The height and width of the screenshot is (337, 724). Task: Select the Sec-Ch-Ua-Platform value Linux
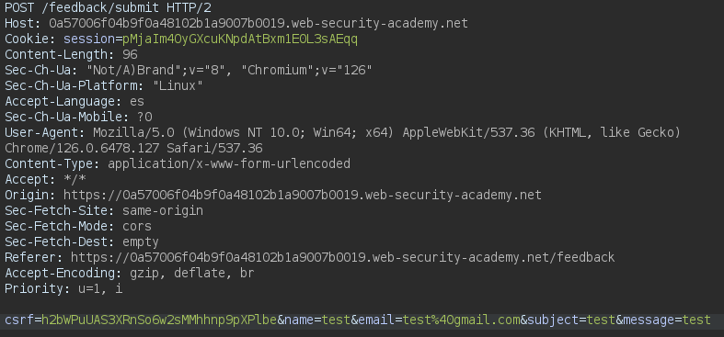coord(178,85)
